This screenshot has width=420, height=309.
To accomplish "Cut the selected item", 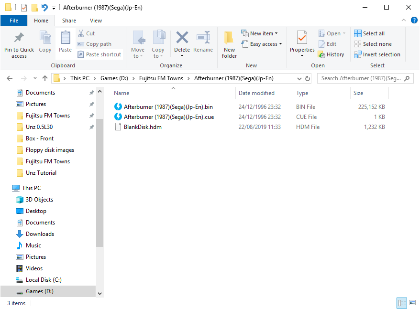I will [x=86, y=33].
